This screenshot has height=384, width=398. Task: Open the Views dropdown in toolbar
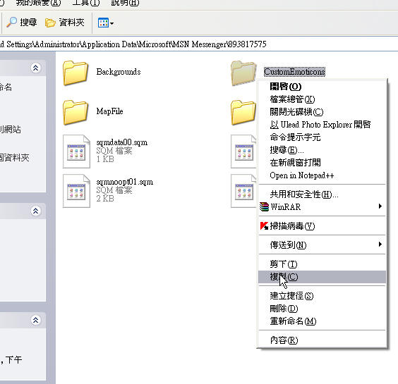[106, 23]
